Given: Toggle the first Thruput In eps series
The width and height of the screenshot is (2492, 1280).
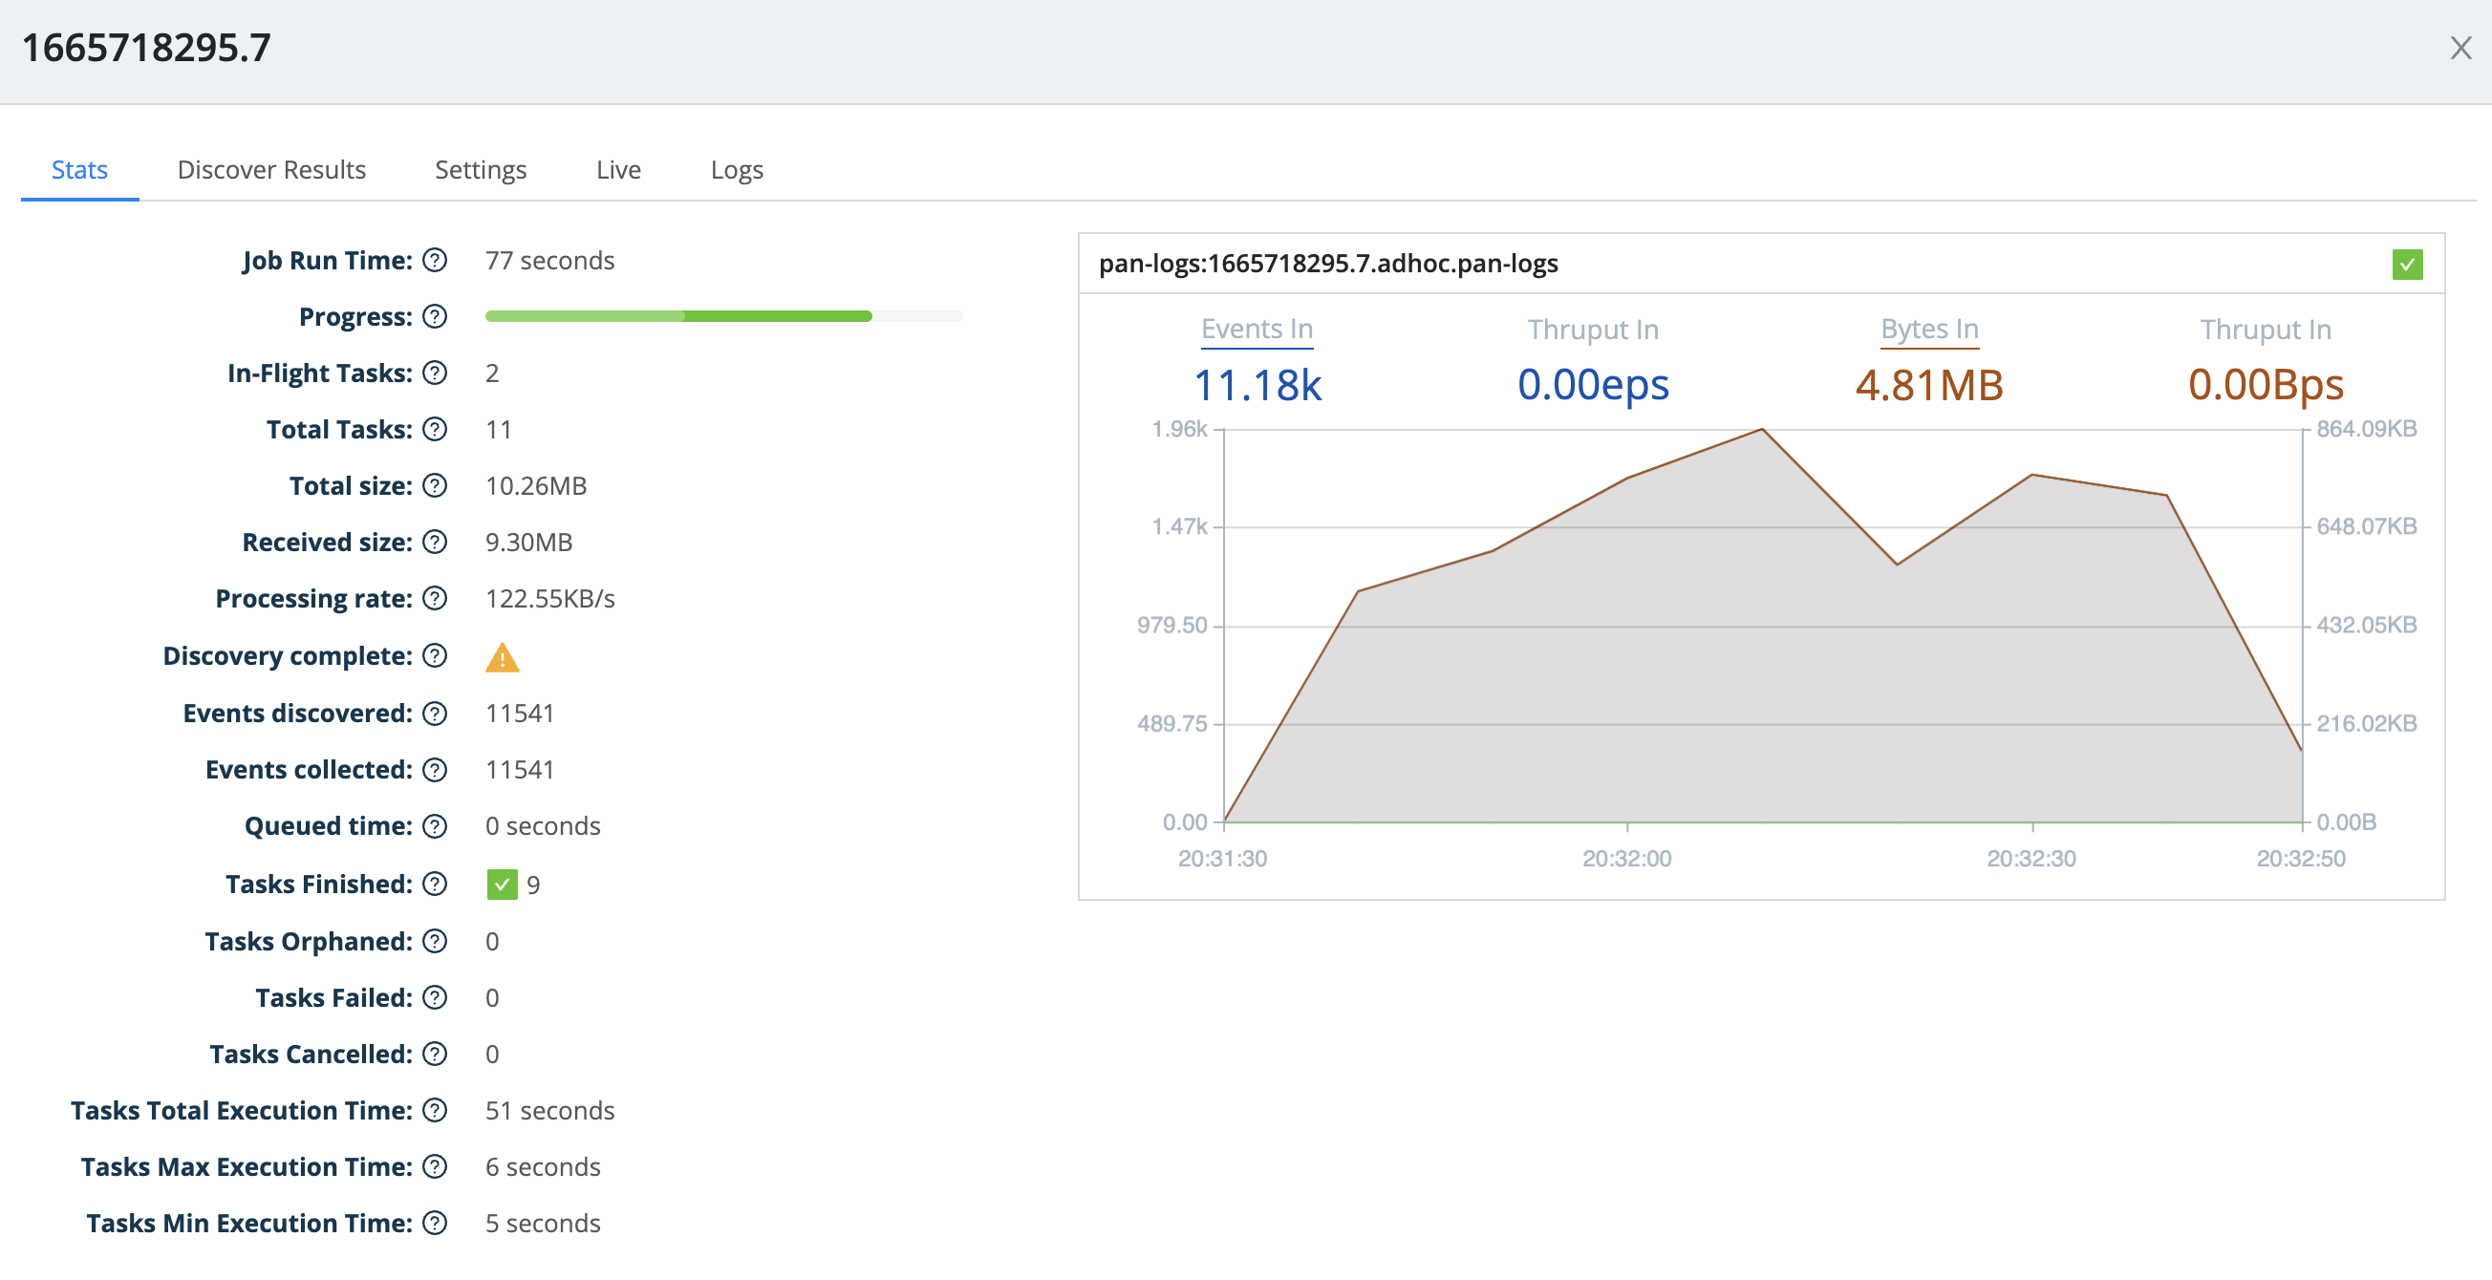Looking at the screenshot, I should pyautogui.click(x=1592, y=330).
